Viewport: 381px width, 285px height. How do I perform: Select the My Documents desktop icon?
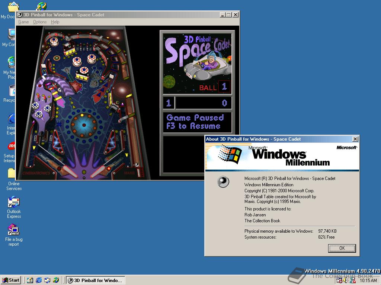tap(8, 10)
